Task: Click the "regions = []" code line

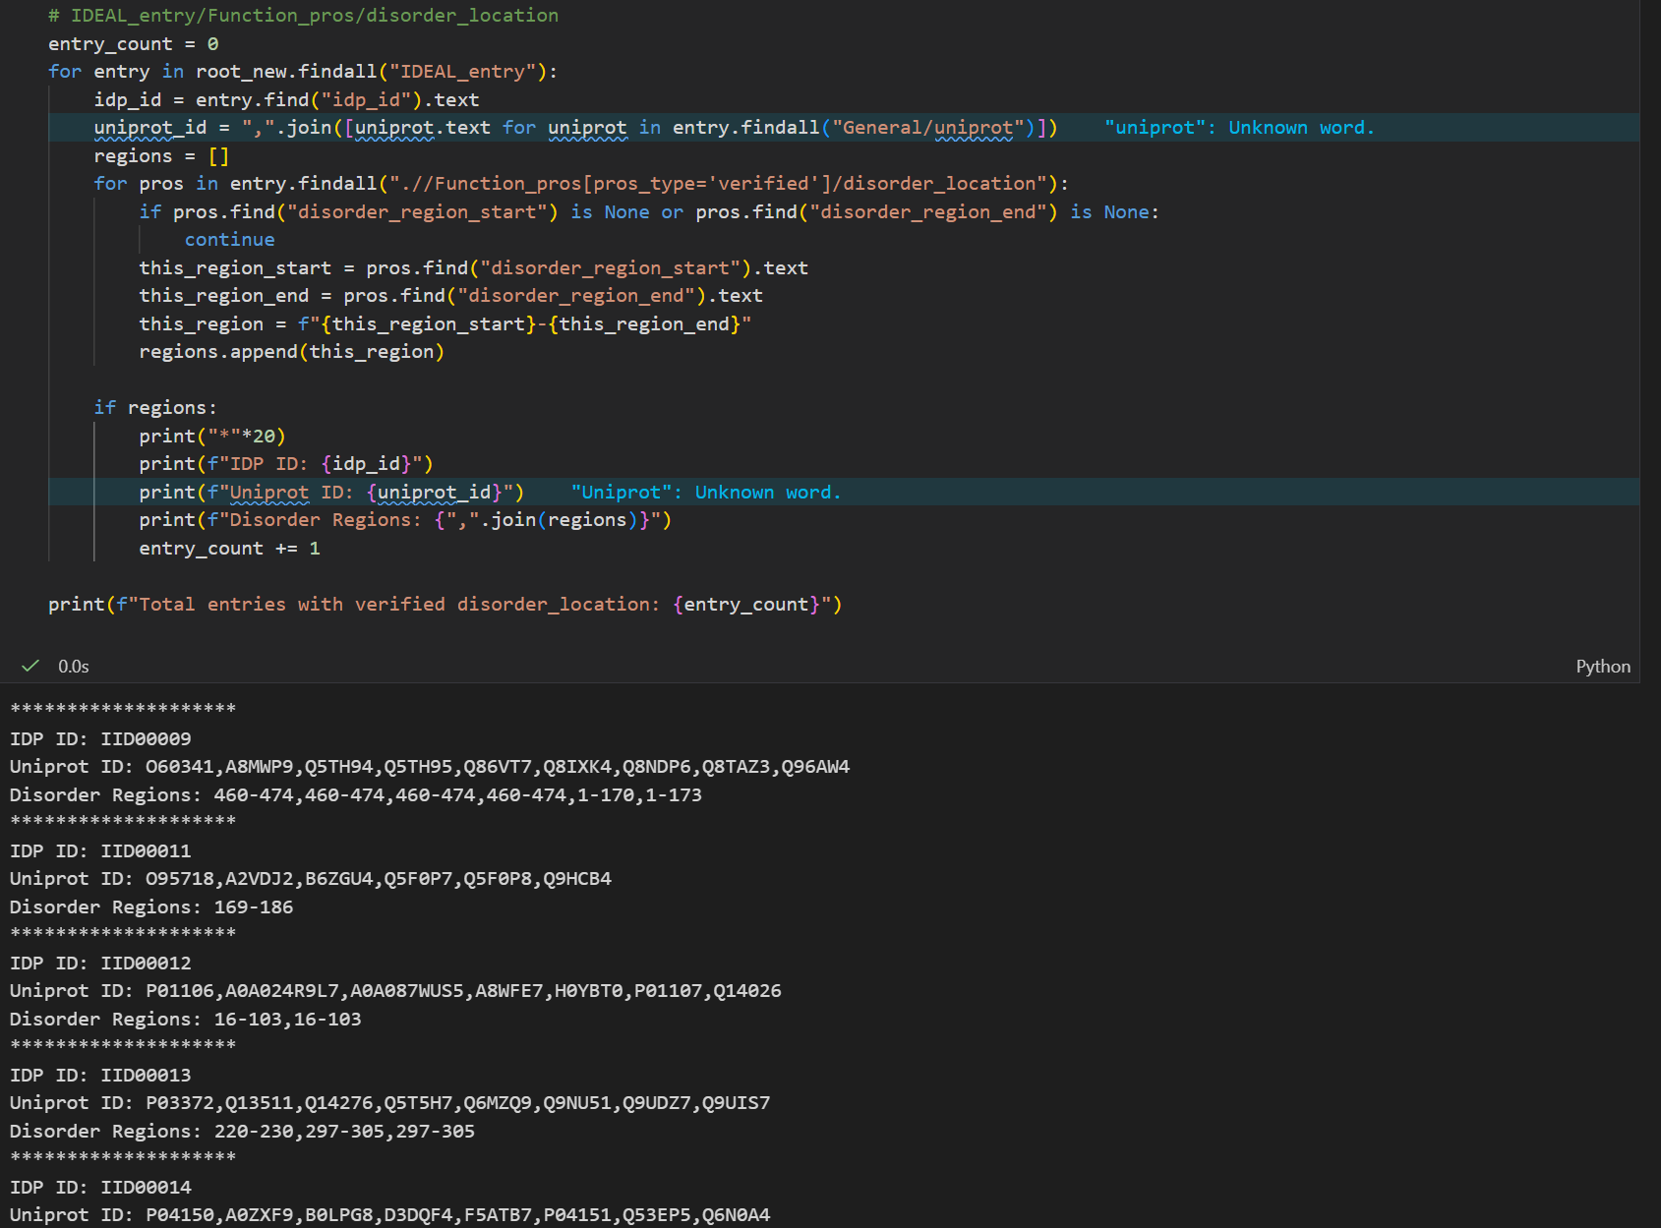Action: click(x=161, y=156)
